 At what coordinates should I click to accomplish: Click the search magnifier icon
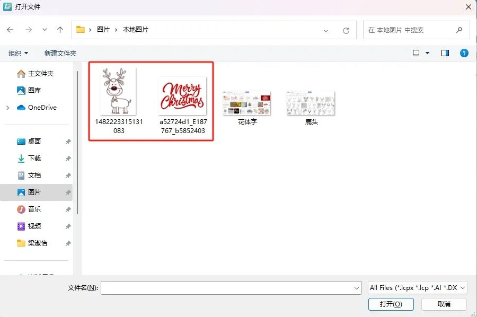[x=459, y=30]
